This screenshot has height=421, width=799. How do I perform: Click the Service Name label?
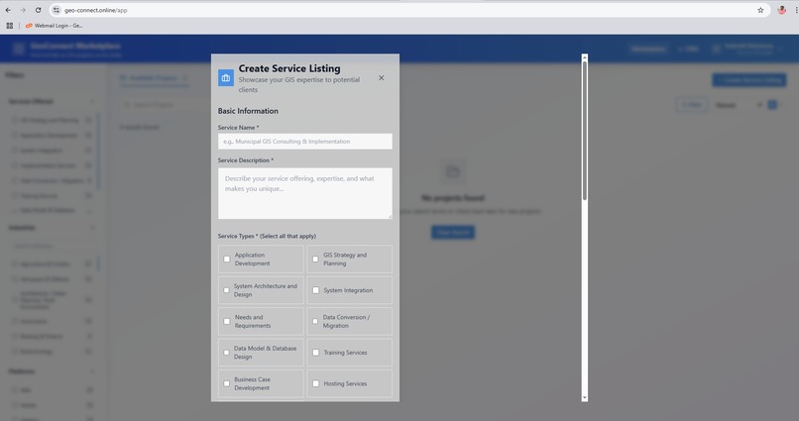239,128
